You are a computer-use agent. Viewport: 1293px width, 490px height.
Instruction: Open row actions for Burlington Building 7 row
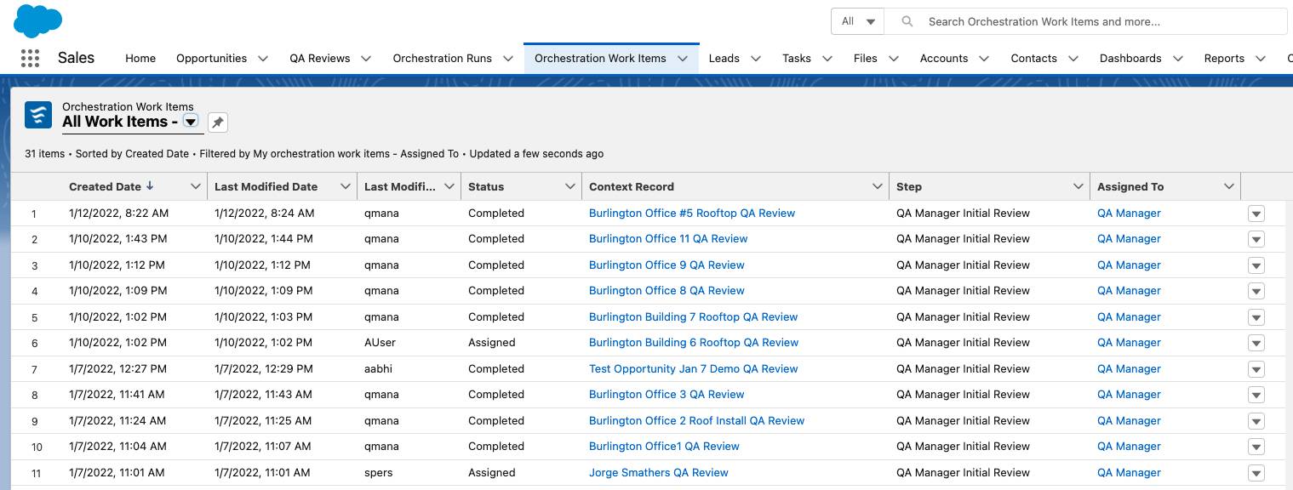1256,317
